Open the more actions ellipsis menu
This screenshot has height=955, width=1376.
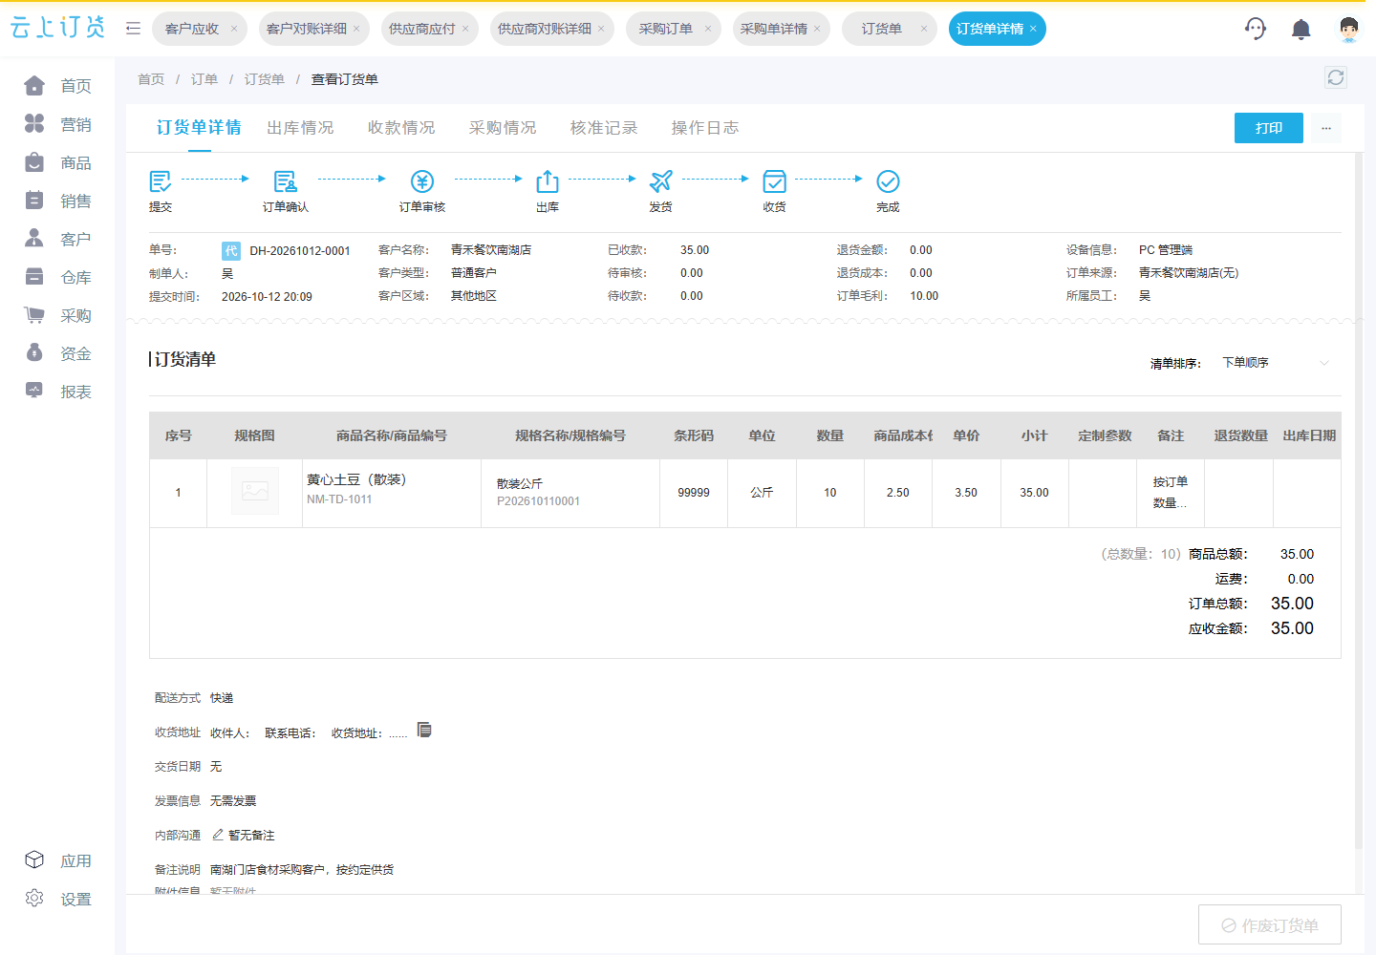[x=1326, y=128]
